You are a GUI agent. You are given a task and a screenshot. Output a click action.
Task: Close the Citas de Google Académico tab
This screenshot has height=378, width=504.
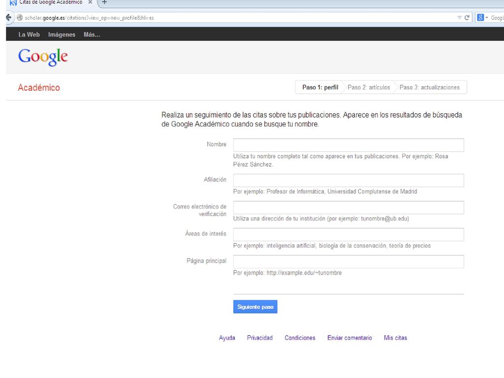coord(91,2)
